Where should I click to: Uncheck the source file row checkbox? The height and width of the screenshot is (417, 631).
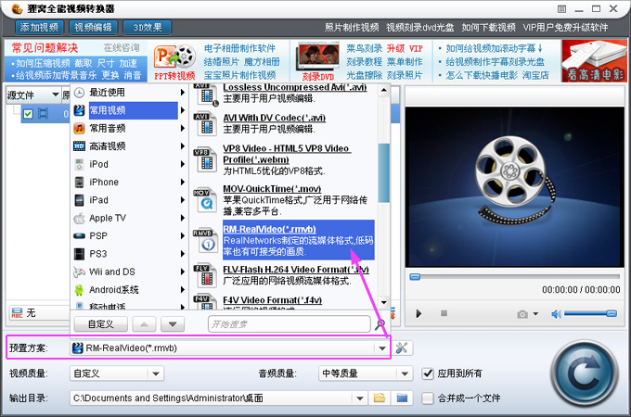(x=28, y=114)
